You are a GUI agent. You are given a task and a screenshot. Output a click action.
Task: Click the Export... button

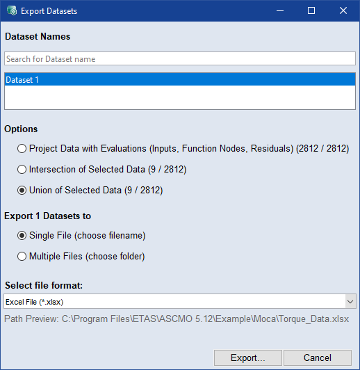248,357
